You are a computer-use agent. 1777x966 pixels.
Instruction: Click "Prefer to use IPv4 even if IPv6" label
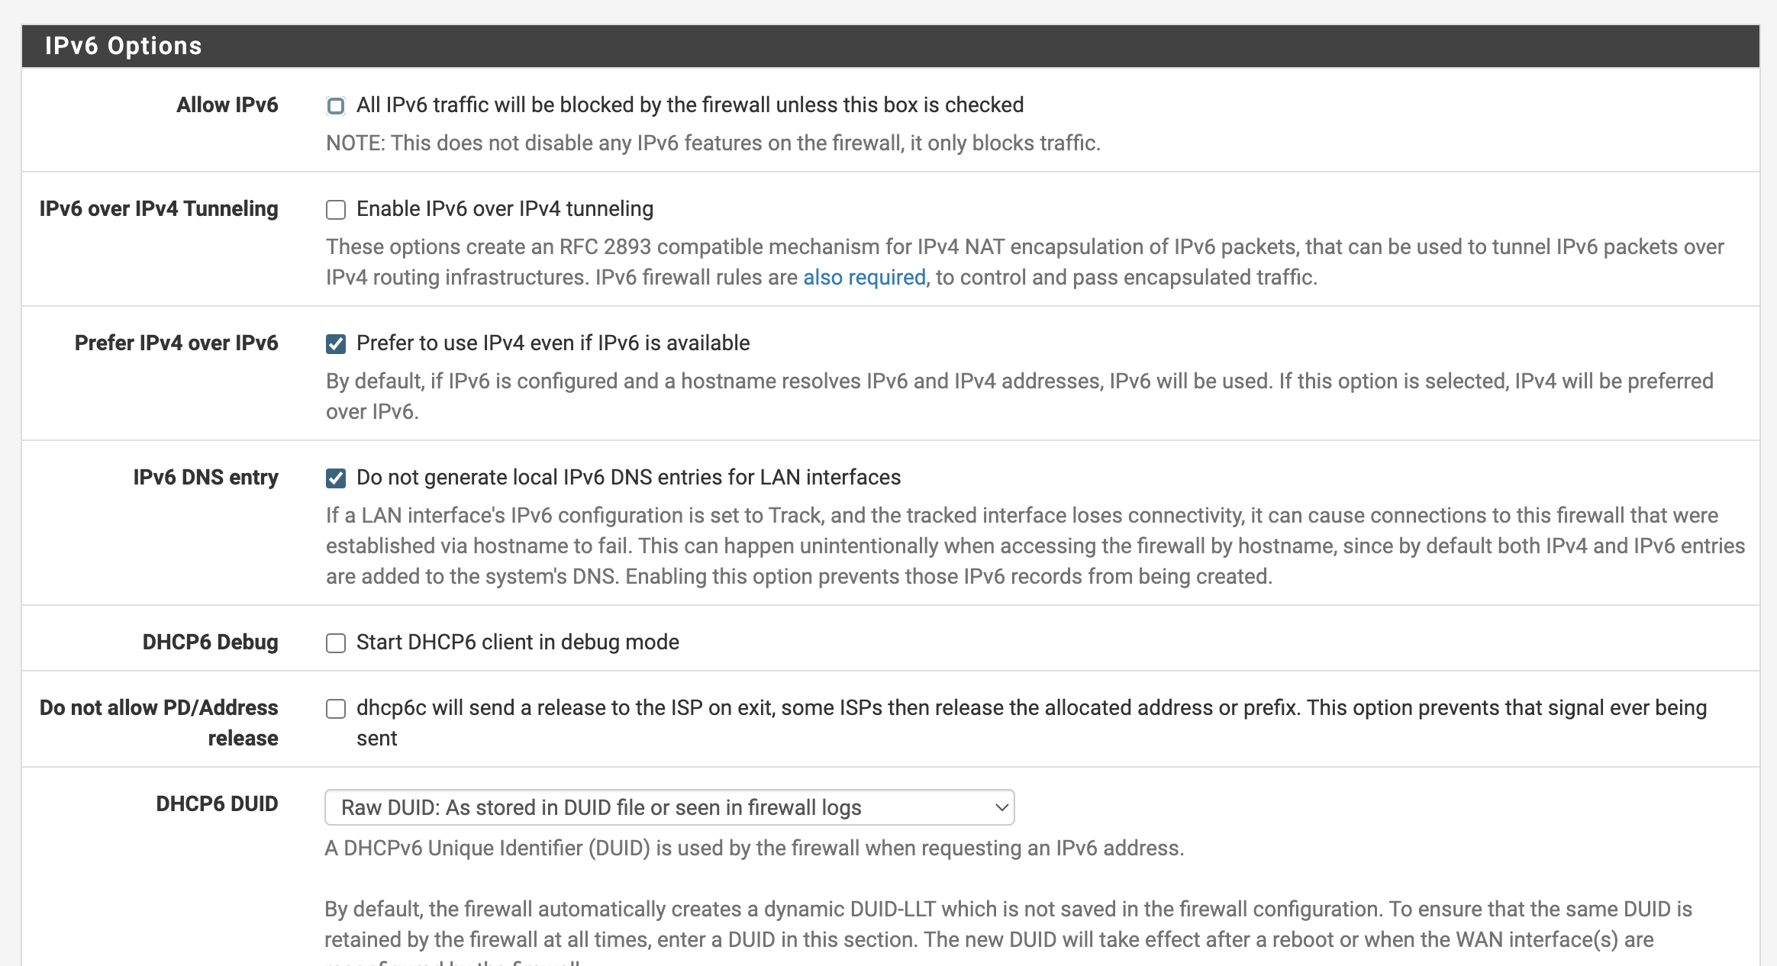(x=553, y=343)
